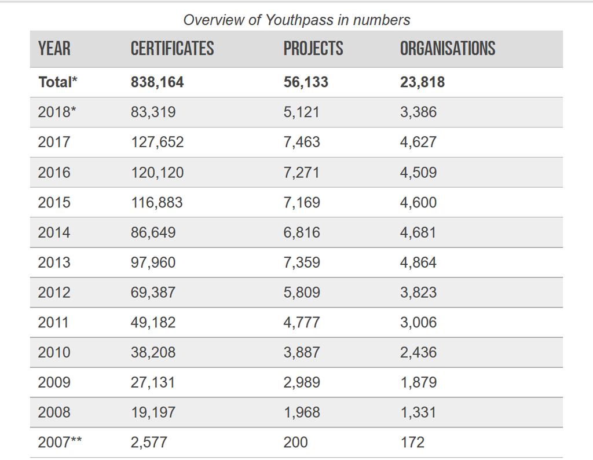
Task: Click the 2013 year cell
Action: pos(54,262)
